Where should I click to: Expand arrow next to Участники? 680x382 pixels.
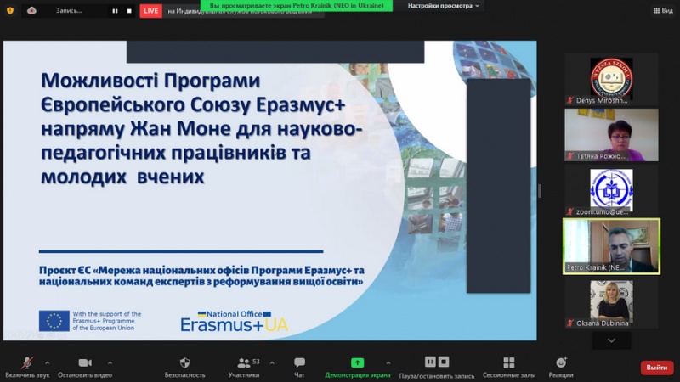[269, 362]
